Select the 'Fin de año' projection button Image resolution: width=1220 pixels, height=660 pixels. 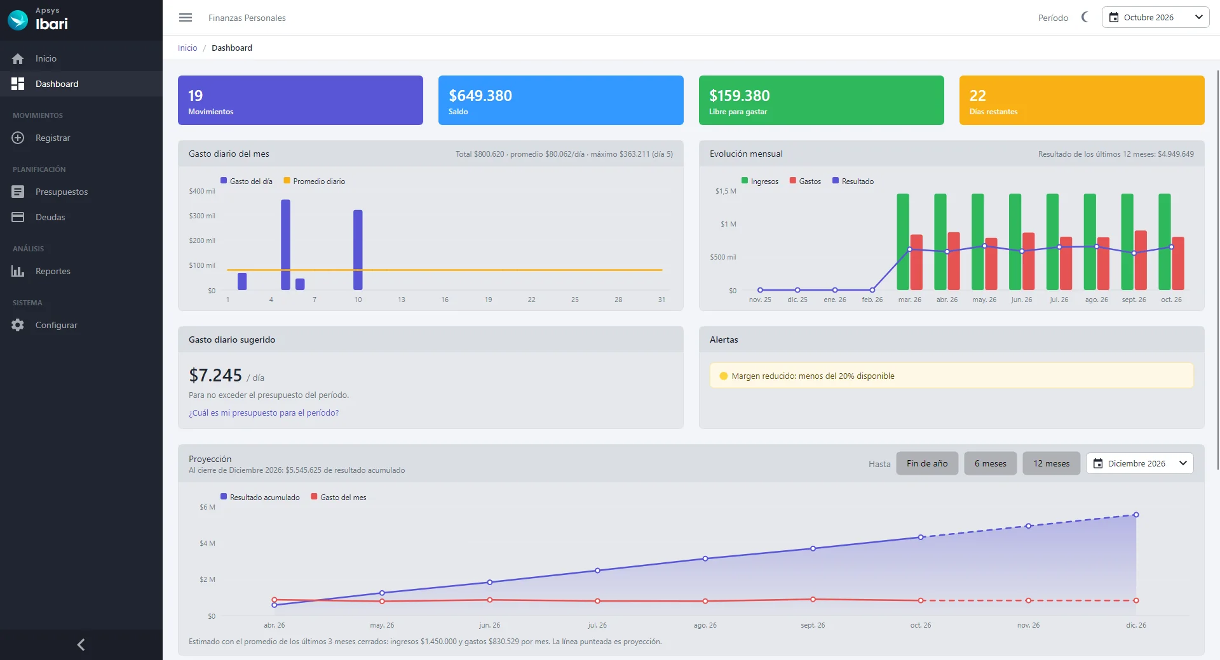(927, 463)
